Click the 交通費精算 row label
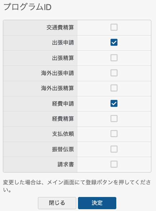This screenshot has width=156, height=211. pyautogui.click(x=60, y=27)
